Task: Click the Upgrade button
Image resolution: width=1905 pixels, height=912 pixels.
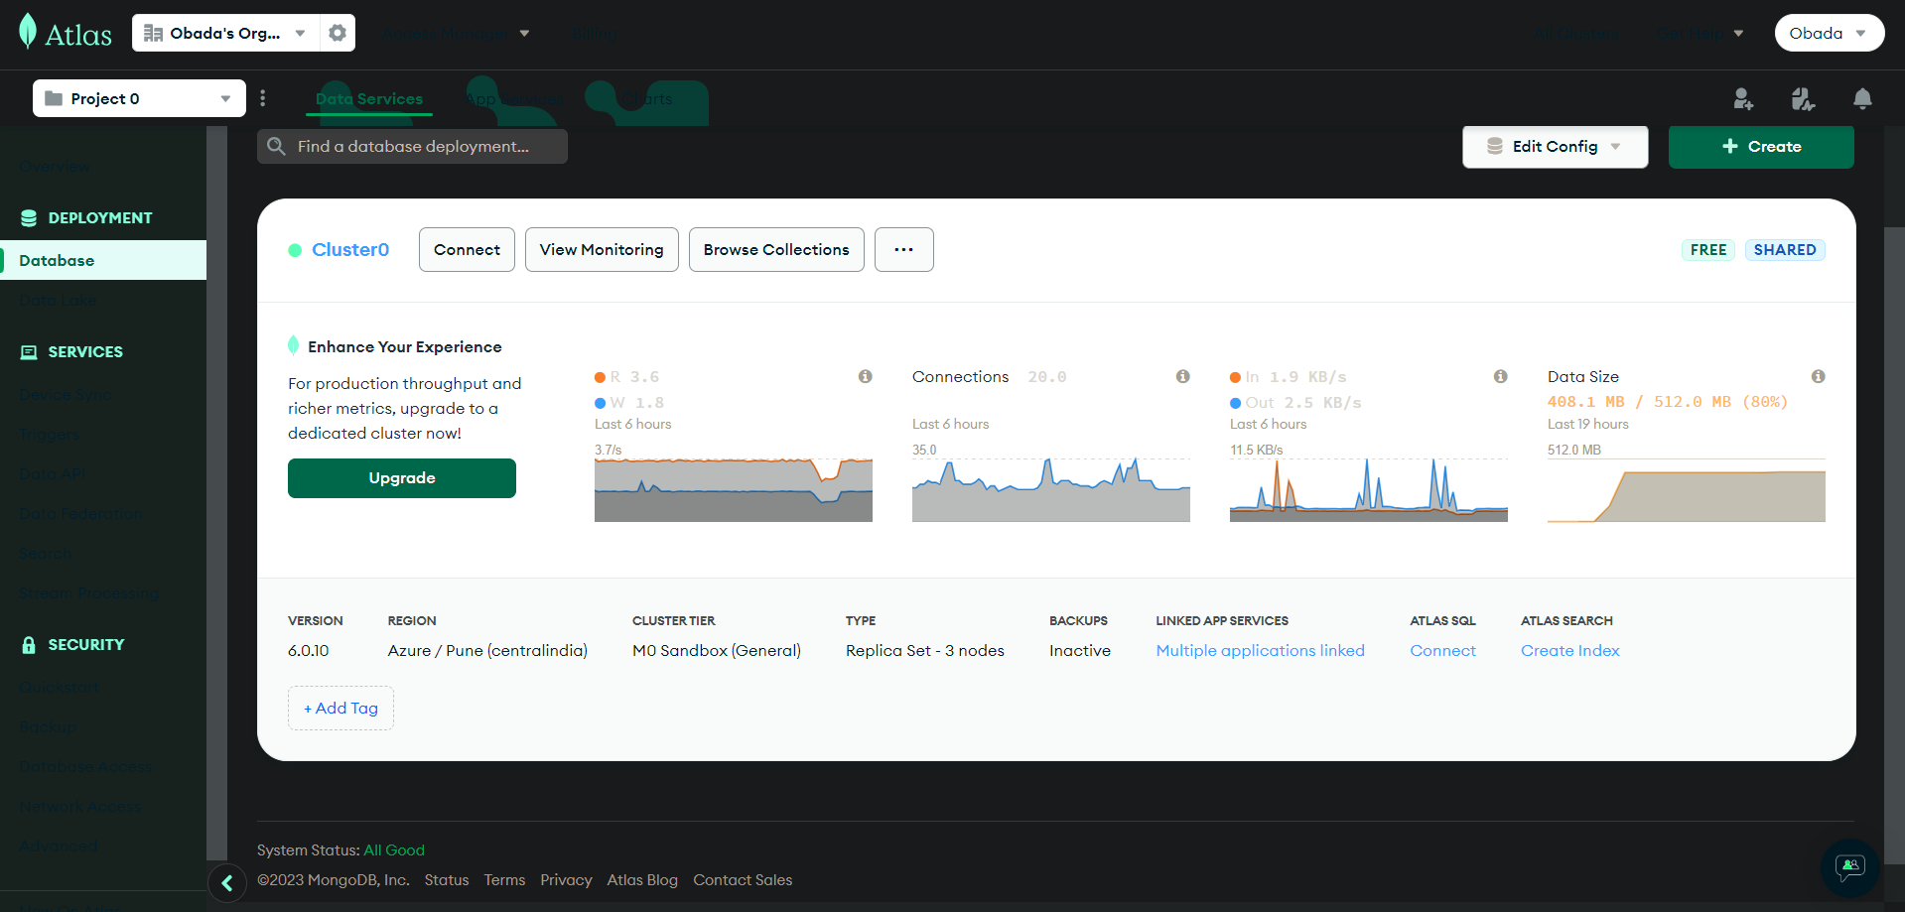Action: tap(402, 478)
